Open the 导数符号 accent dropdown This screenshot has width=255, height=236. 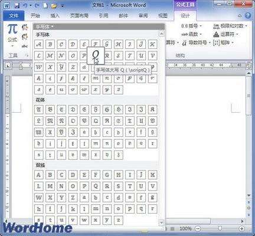pyautogui.click(x=196, y=42)
